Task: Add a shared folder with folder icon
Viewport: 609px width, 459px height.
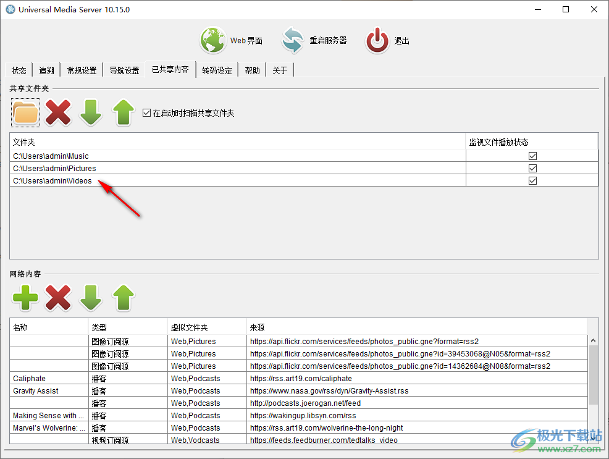Action: pos(25,112)
